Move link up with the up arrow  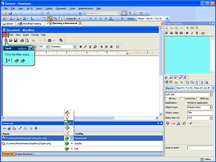[31, 128]
